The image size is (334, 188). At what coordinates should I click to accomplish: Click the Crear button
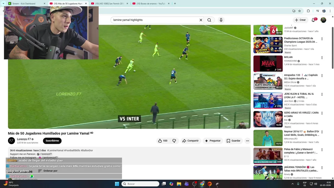click(300, 20)
